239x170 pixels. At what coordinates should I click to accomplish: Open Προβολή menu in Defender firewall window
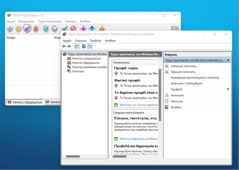[95, 41]
